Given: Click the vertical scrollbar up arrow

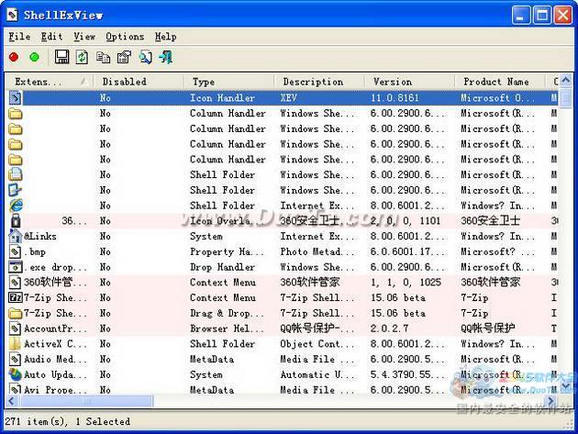Looking at the screenshot, I should click(566, 80).
